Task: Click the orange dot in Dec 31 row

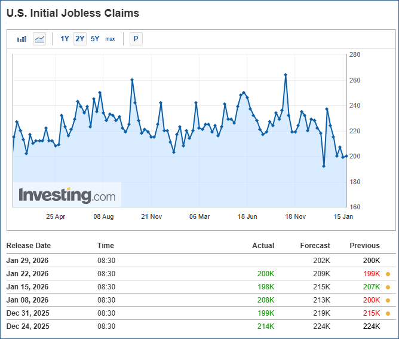Action: (388, 313)
